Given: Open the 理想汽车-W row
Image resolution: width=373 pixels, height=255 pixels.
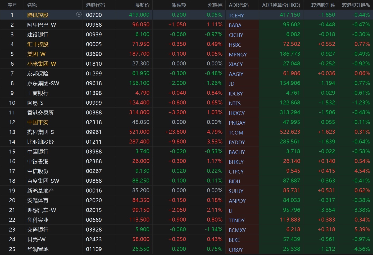Looking at the screenshot, I should pyautogui.click(x=42, y=210).
